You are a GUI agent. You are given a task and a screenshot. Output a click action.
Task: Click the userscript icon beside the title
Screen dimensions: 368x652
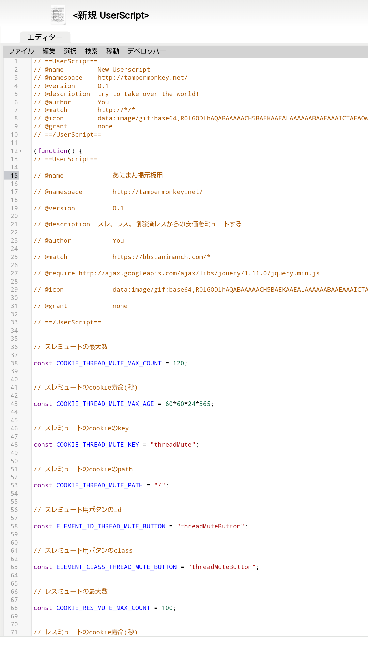[58, 15]
